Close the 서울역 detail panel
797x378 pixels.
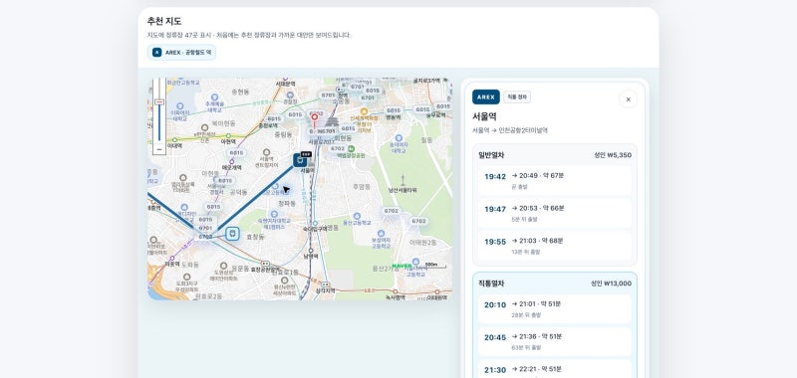pos(628,99)
